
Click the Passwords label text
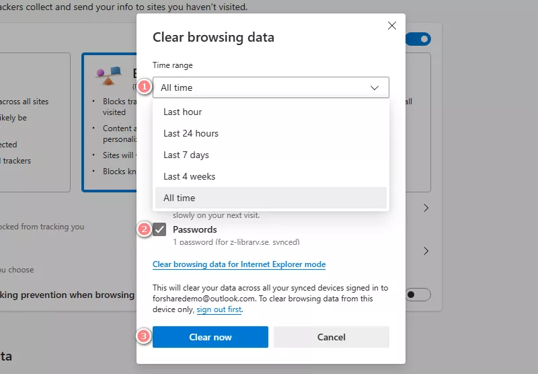[x=195, y=229]
